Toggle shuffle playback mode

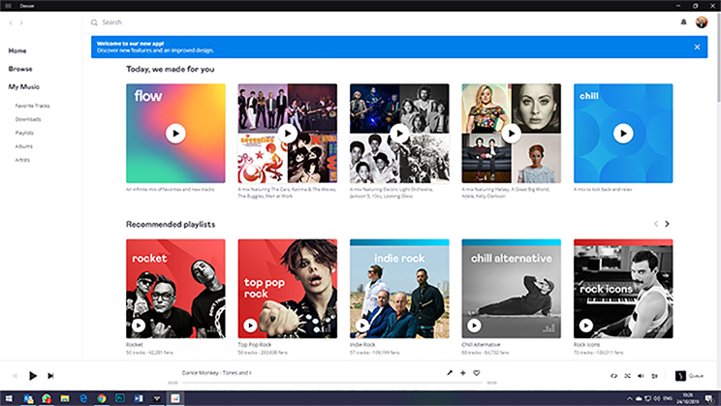tap(628, 375)
